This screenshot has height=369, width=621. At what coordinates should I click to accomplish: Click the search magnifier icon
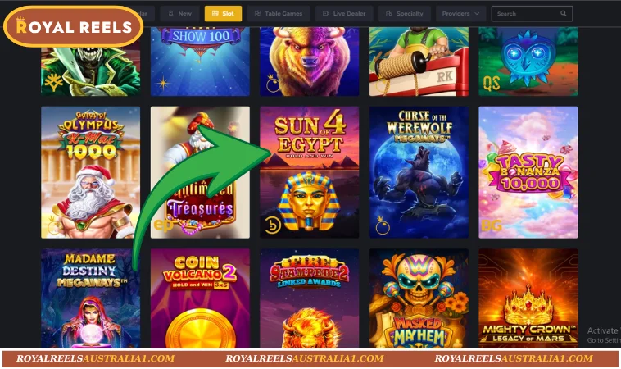[563, 13]
